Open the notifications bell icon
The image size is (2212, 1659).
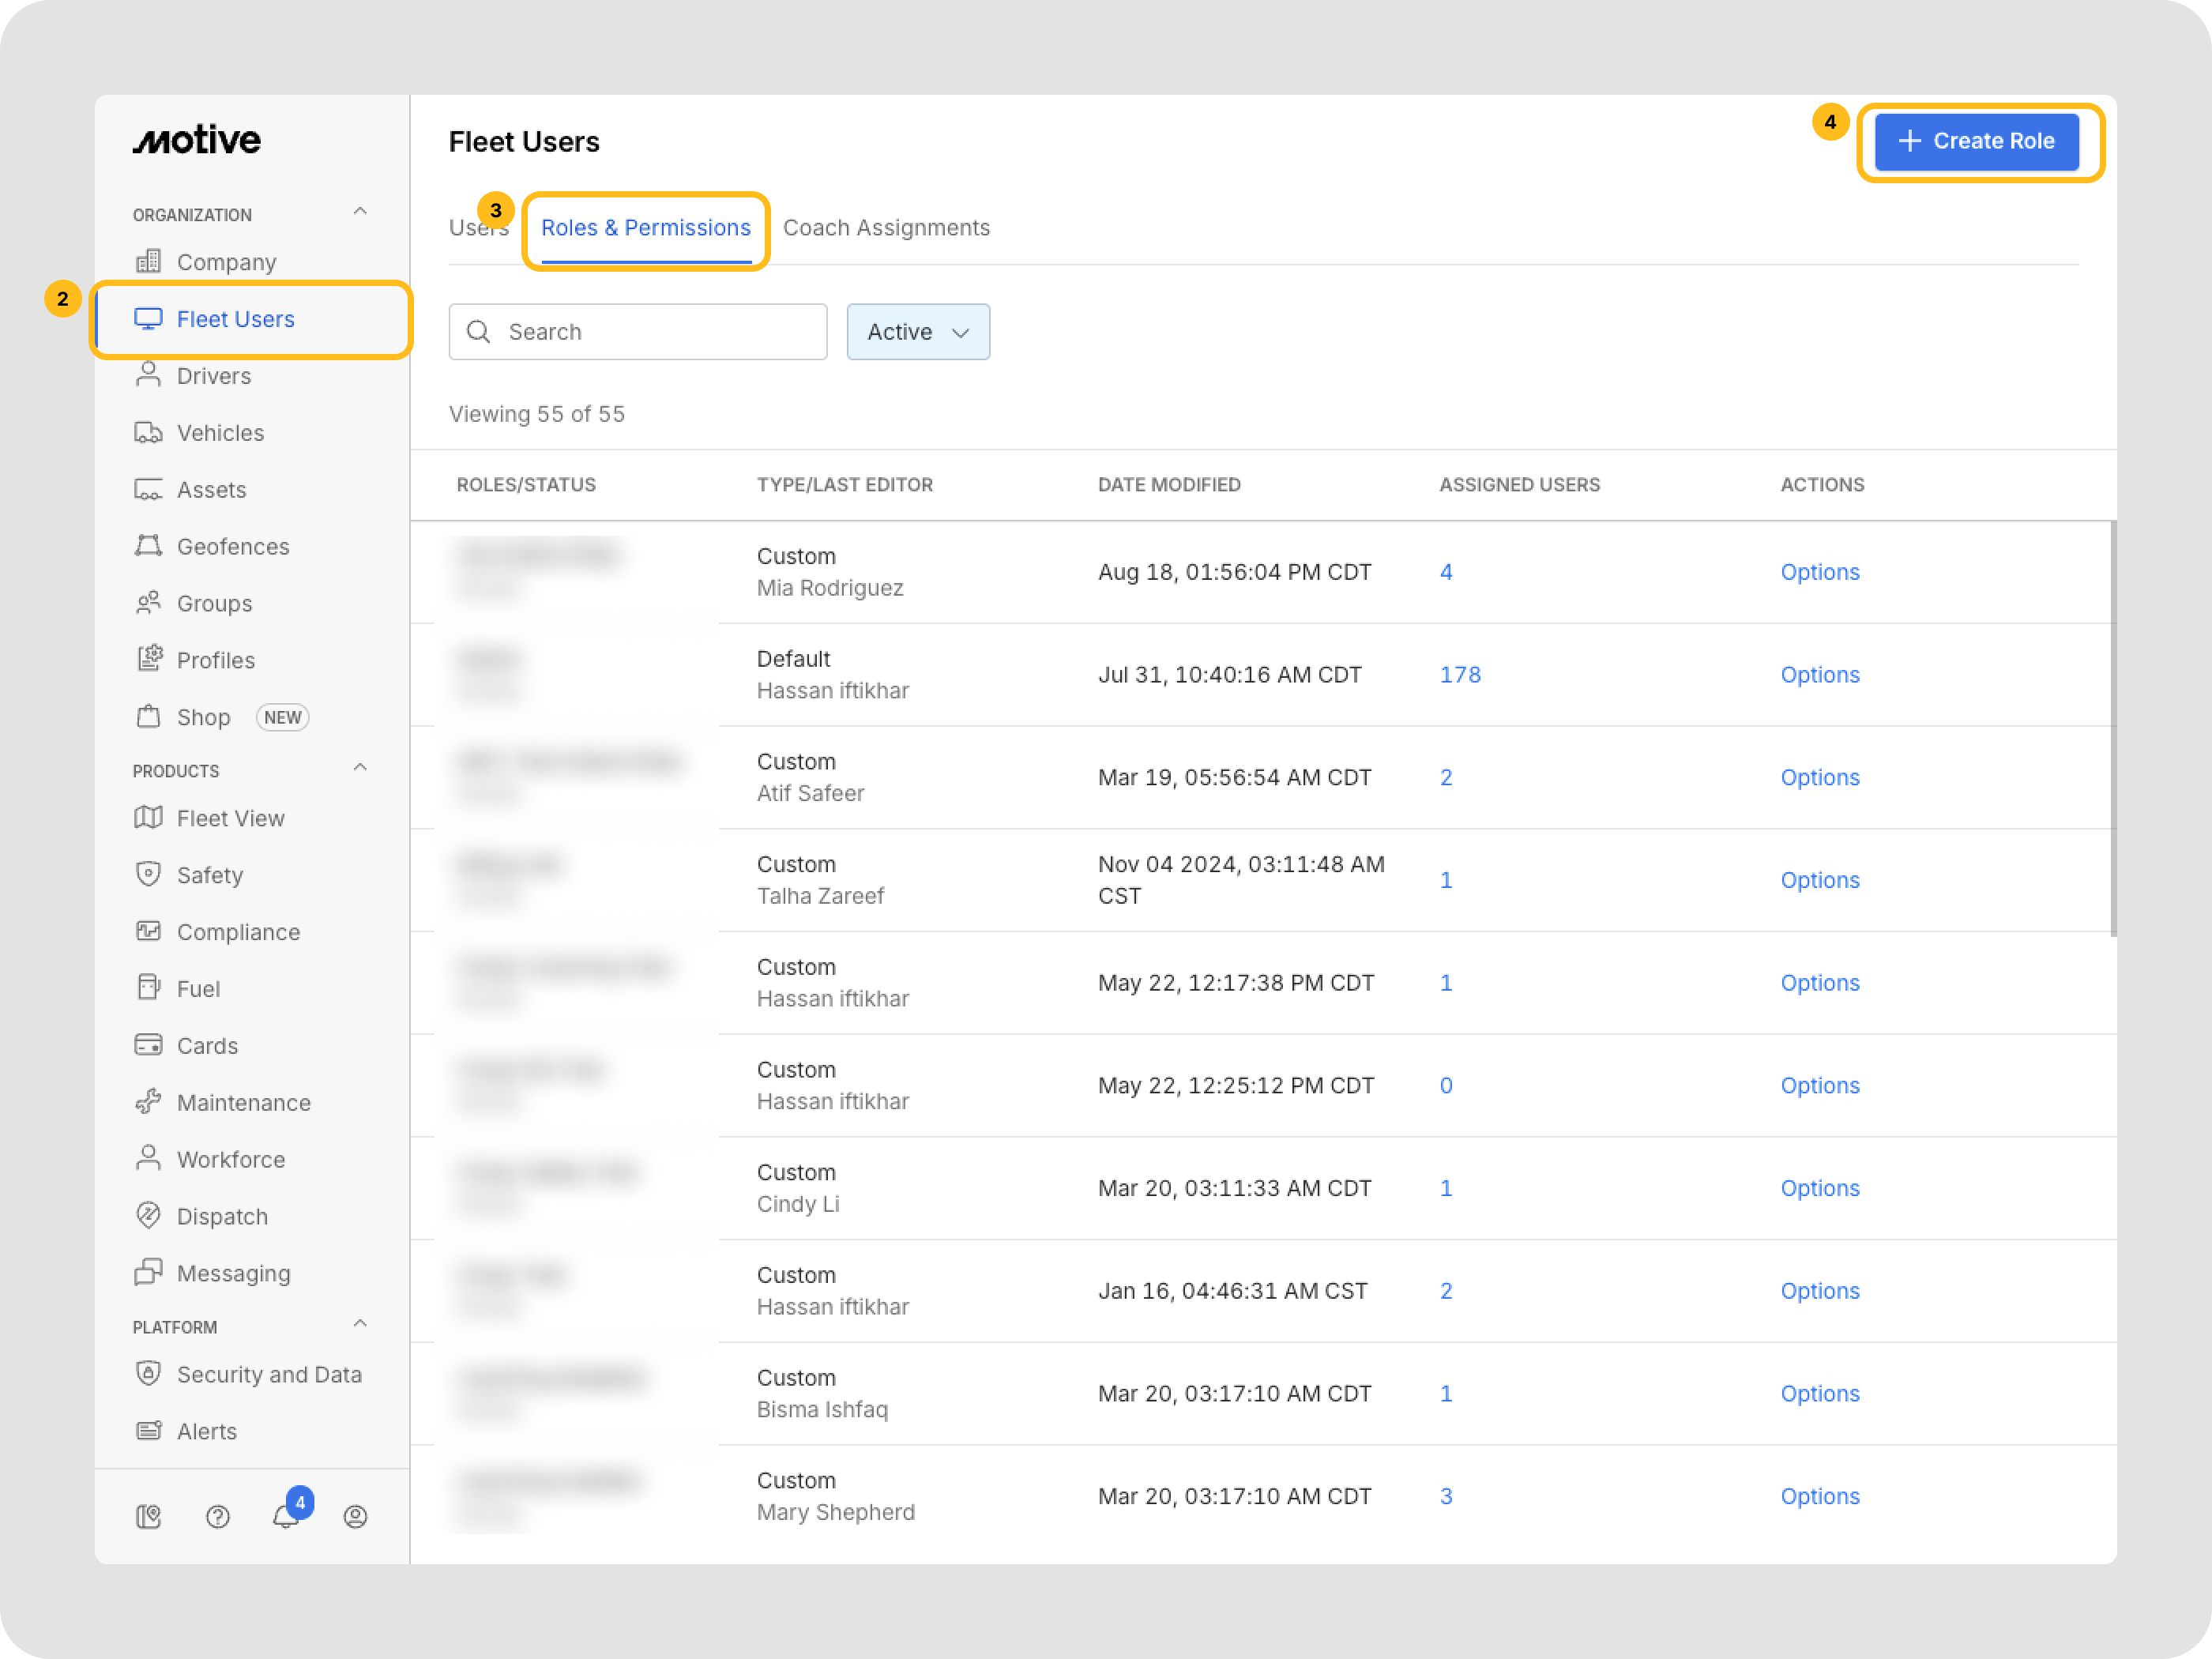click(286, 1516)
